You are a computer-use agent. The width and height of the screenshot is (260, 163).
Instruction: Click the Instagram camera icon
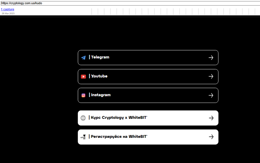pos(83,95)
